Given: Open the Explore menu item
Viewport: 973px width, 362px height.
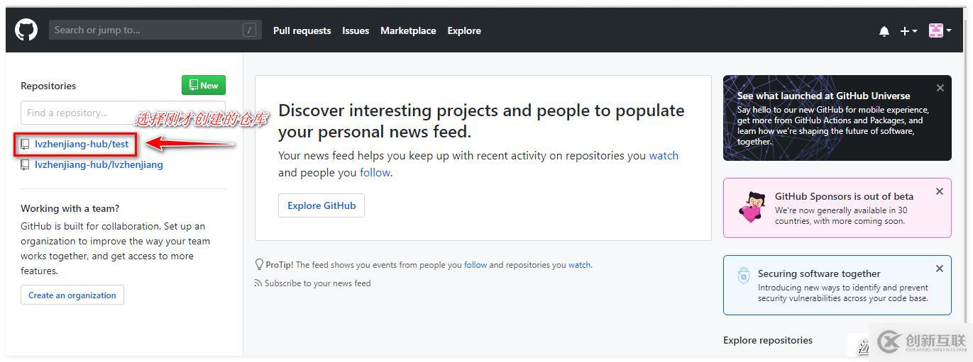Looking at the screenshot, I should pyautogui.click(x=464, y=30).
